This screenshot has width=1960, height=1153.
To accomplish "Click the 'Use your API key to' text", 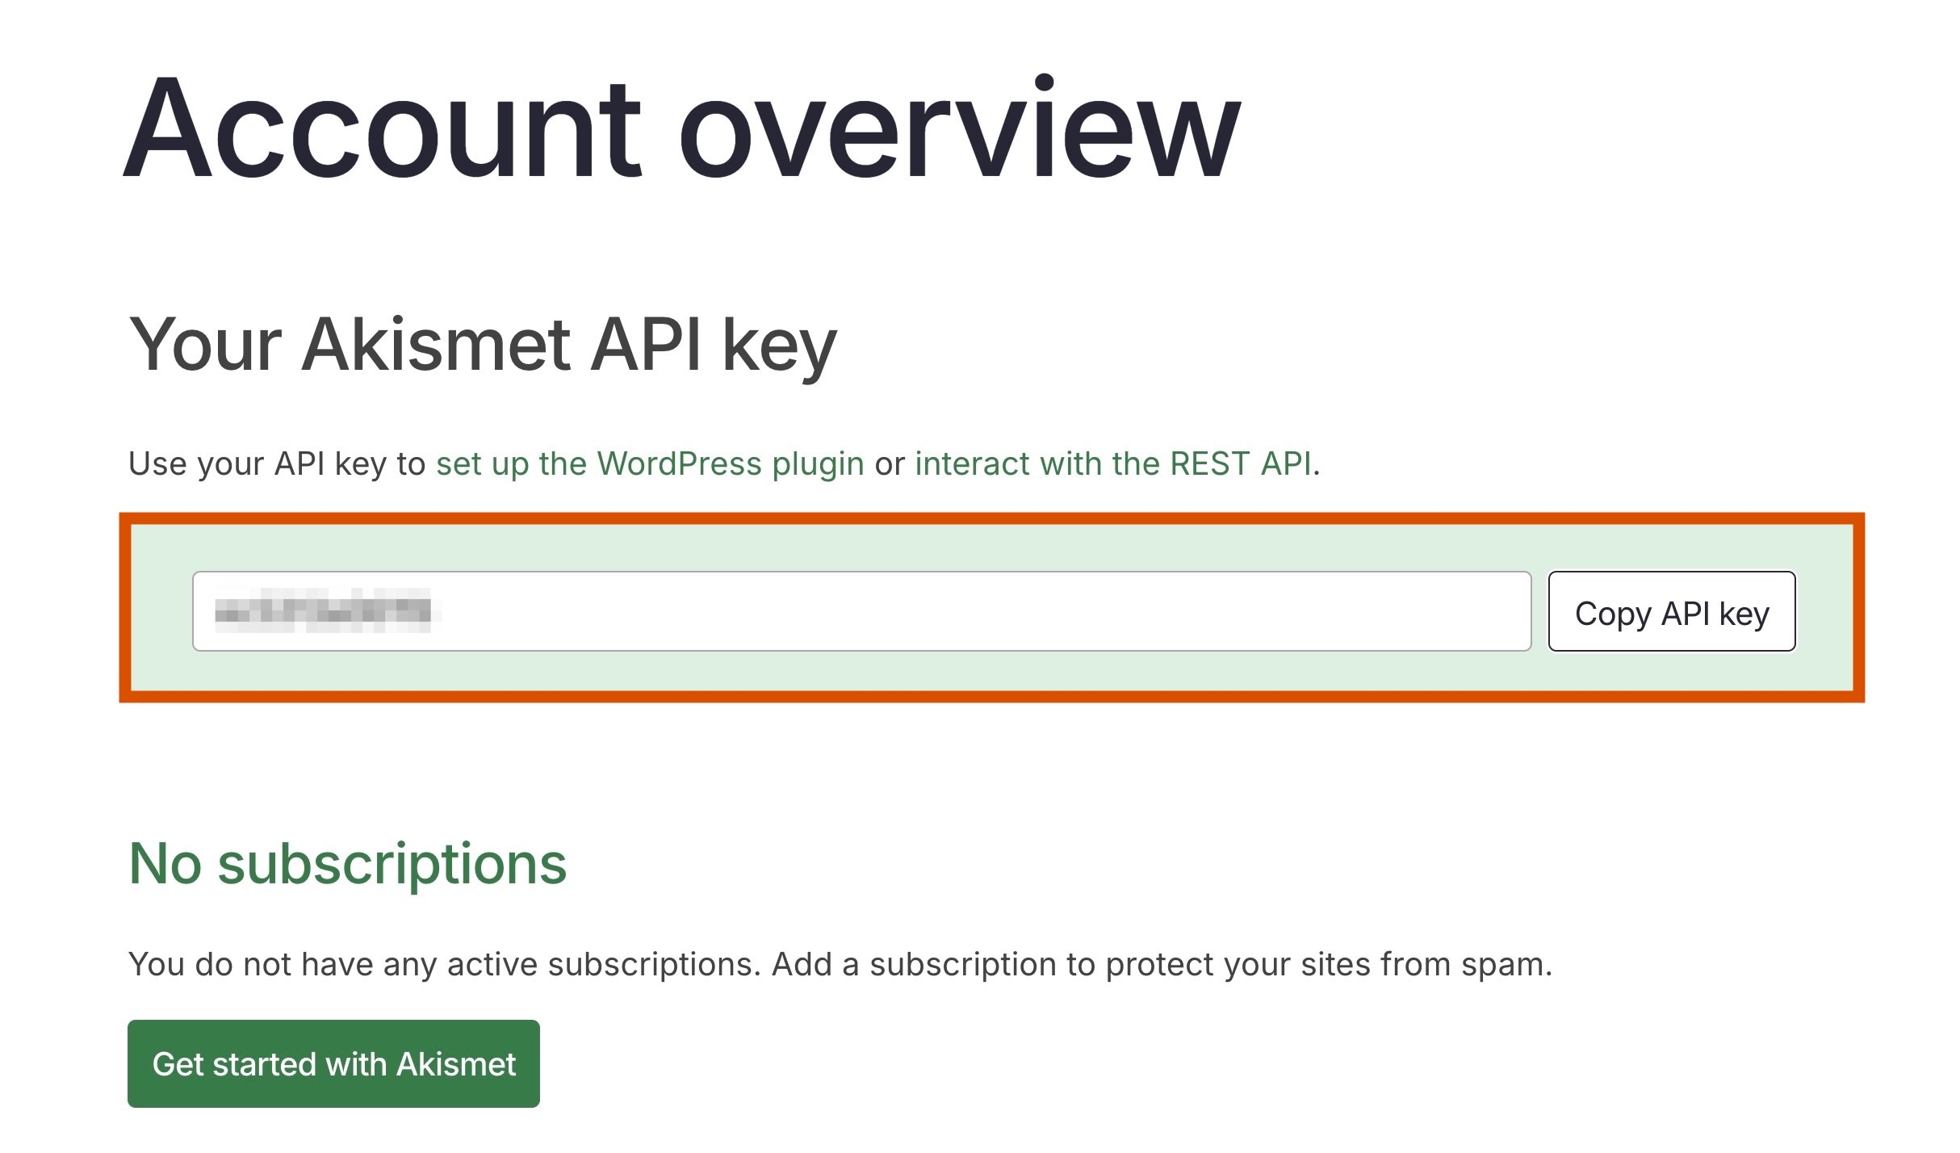I will pyautogui.click(x=276, y=464).
